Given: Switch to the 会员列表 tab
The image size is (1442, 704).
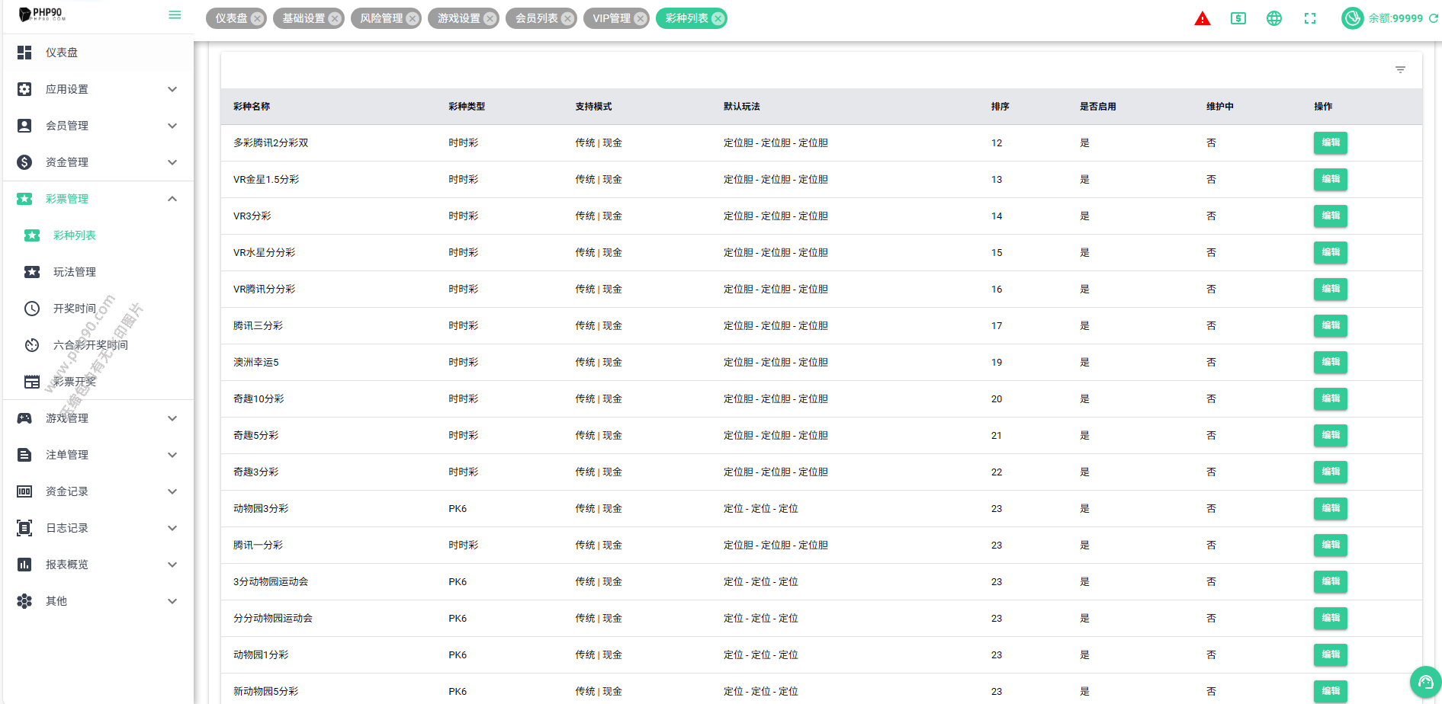Looking at the screenshot, I should (x=535, y=18).
